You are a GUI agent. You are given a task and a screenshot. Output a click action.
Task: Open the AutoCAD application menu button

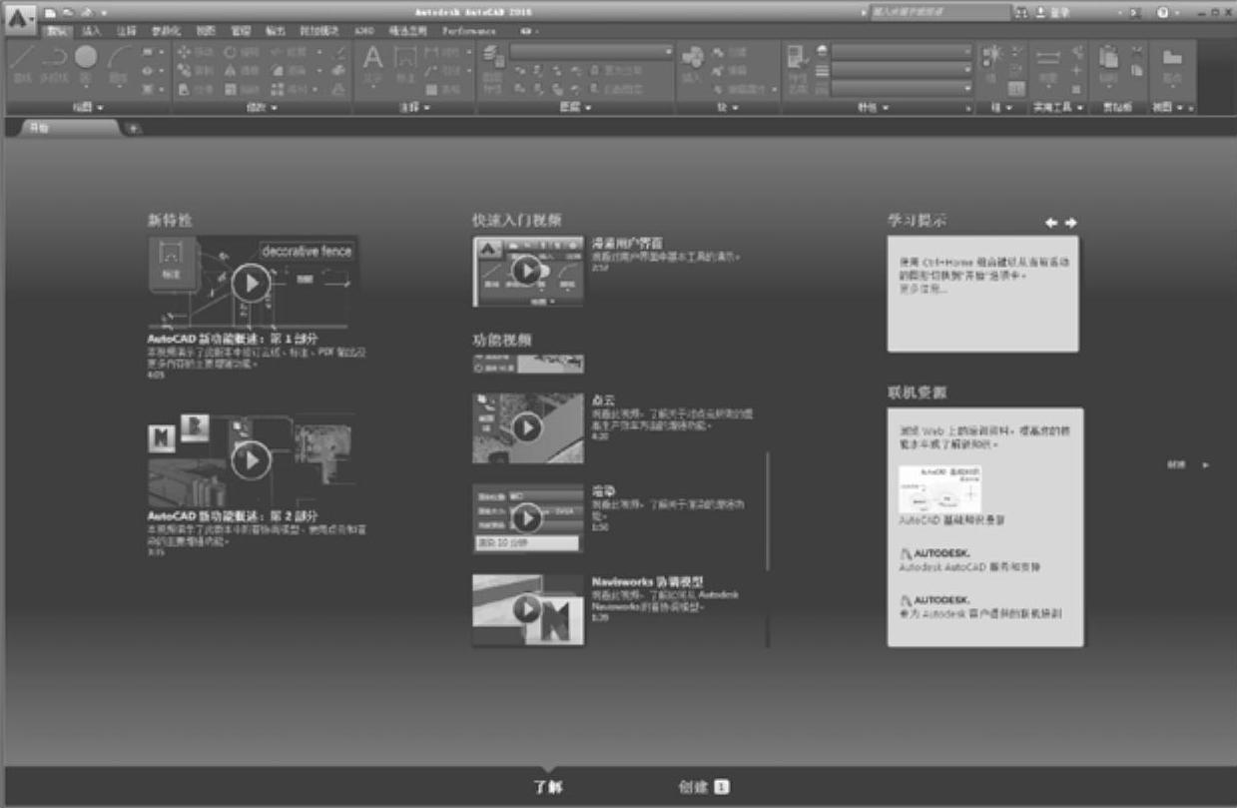(19, 17)
